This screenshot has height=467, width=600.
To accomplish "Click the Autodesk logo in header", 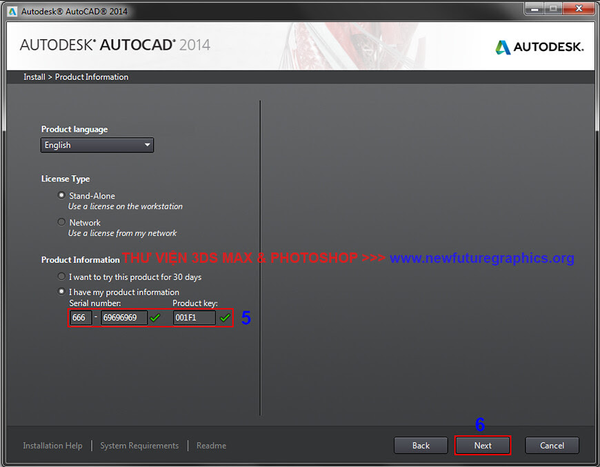I will (x=539, y=47).
